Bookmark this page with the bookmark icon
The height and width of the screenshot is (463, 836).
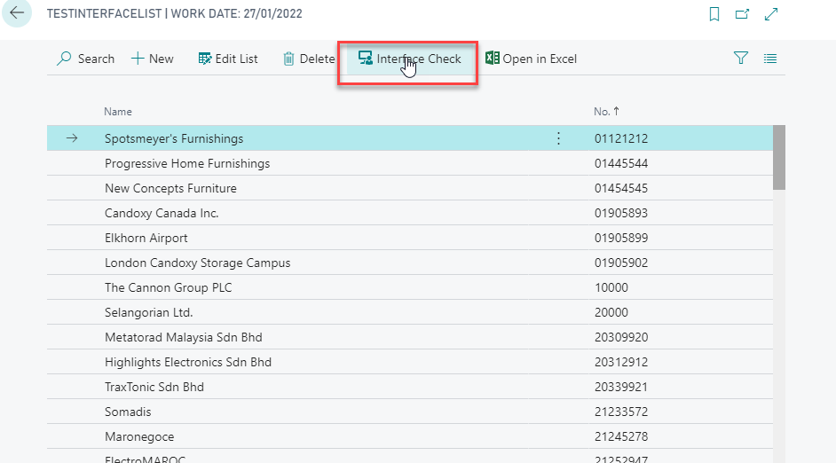[714, 14]
